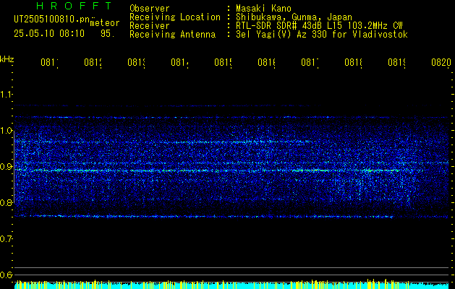
Task: Select the text Shibukawa, Gunma, Japan
Action: click(294, 17)
